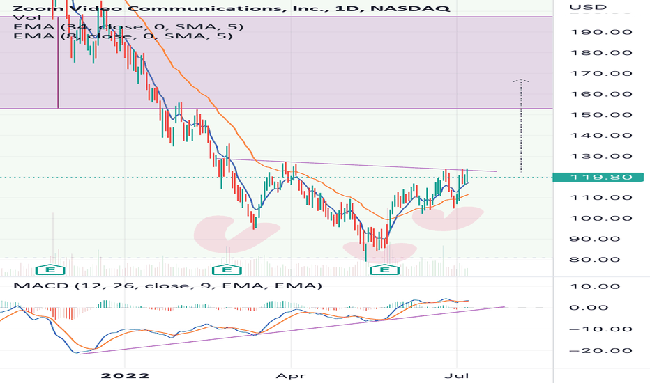Screen dimensions: 650x383
Task: Click the latest earnings E marker near June
Action: coord(385,270)
